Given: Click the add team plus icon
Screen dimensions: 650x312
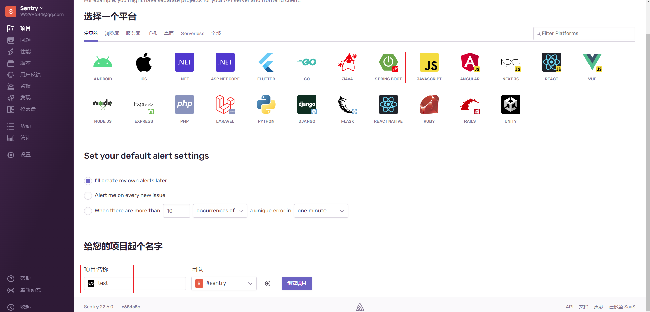Looking at the screenshot, I should [268, 284].
